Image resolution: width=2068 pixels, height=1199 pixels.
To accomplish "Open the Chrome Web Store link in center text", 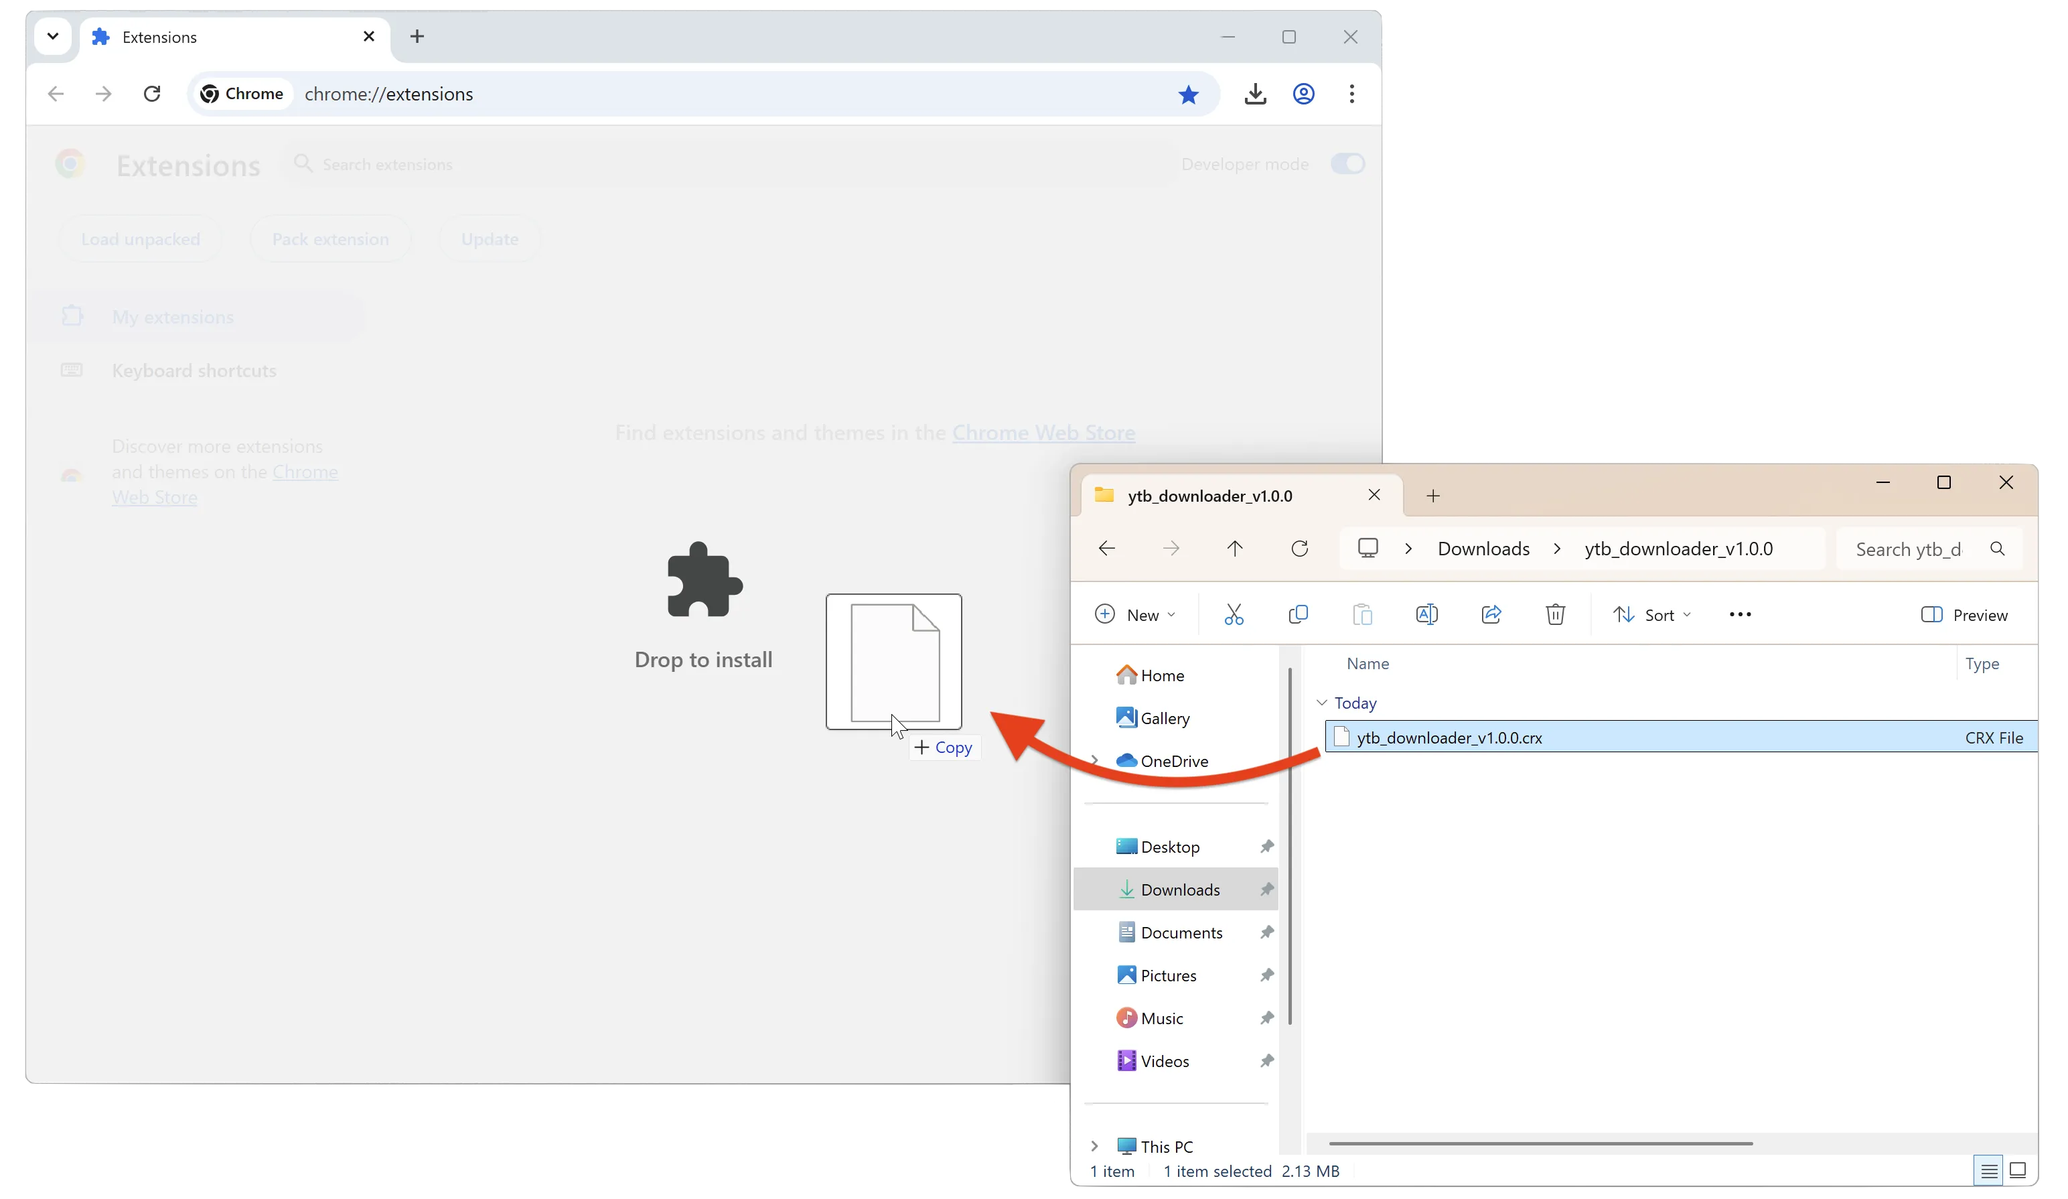I will point(1043,433).
